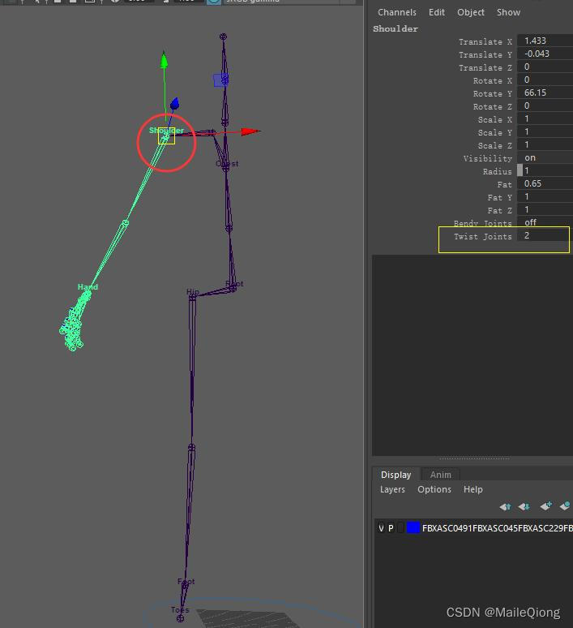
Task: Select the knee joint on the leg
Action: coord(191,447)
